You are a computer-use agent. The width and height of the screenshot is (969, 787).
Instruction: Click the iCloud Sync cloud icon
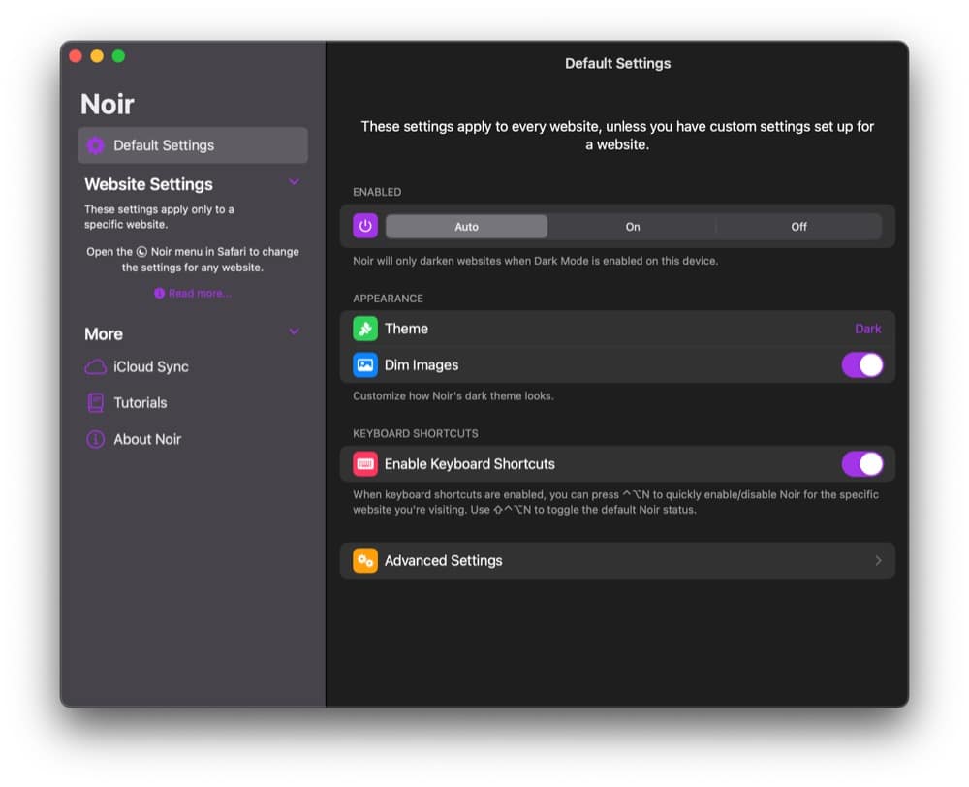pyautogui.click(x=95, y=367)
